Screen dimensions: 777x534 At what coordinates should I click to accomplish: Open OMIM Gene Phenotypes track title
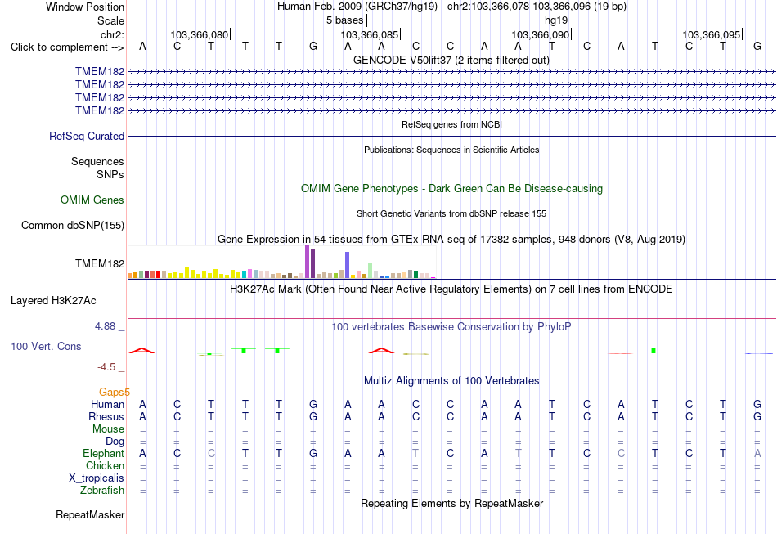[451, 189]
